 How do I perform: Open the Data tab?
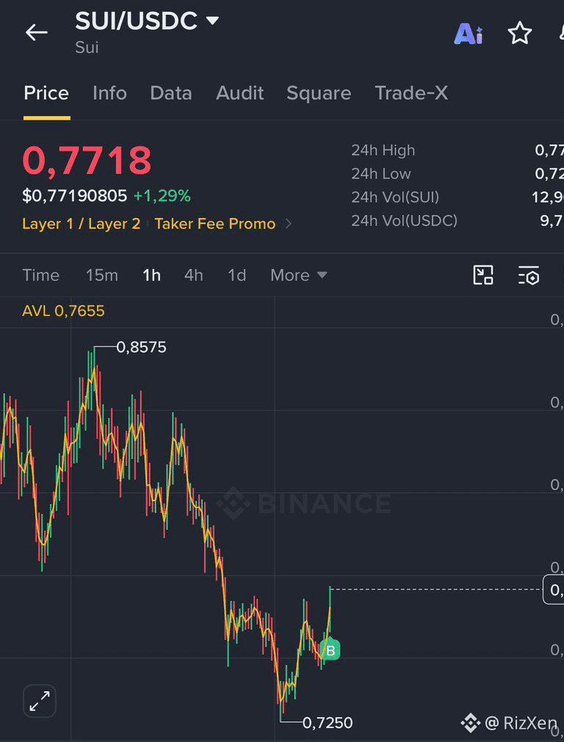[171, 93]
